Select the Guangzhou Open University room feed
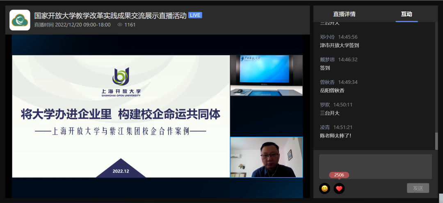The width and height of the screenshot is (443, 203). (x=266, y=75)
